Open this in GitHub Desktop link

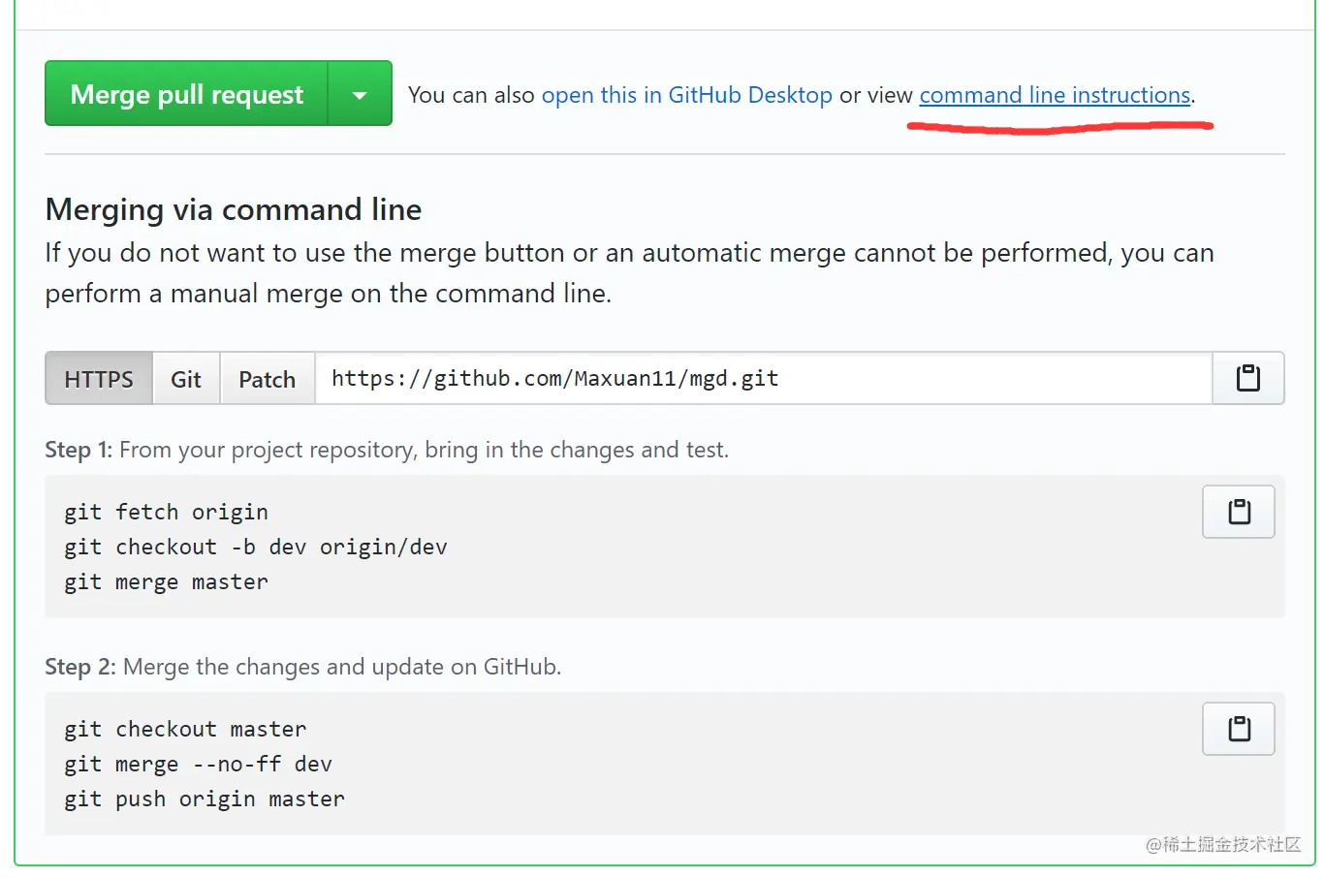tap(686, 95)
